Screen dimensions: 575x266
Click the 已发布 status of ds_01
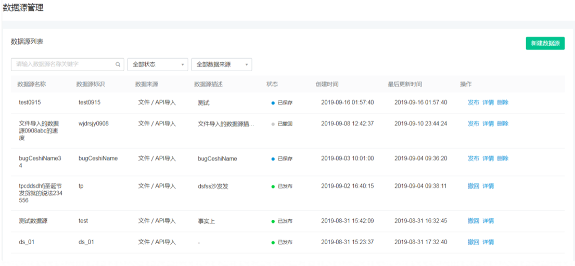click(282, 242)
